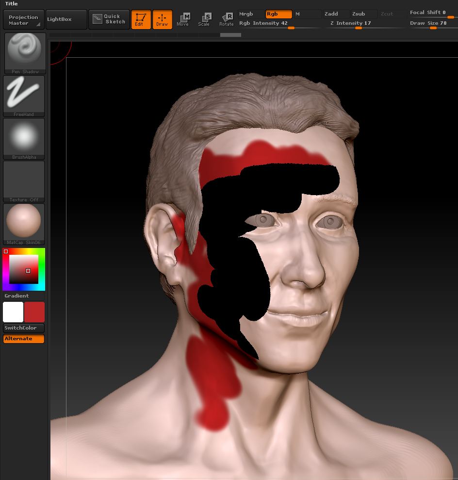Toggle Rgb painting mode
This screenshot has width=458, height=480.
(x=278, y=14)
